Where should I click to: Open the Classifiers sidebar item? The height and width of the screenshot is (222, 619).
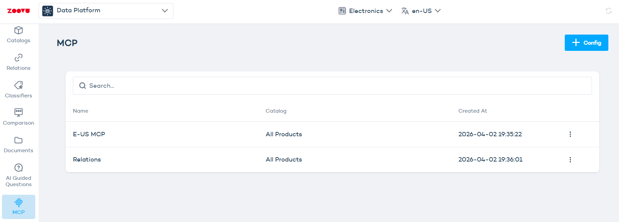(19, 90)
